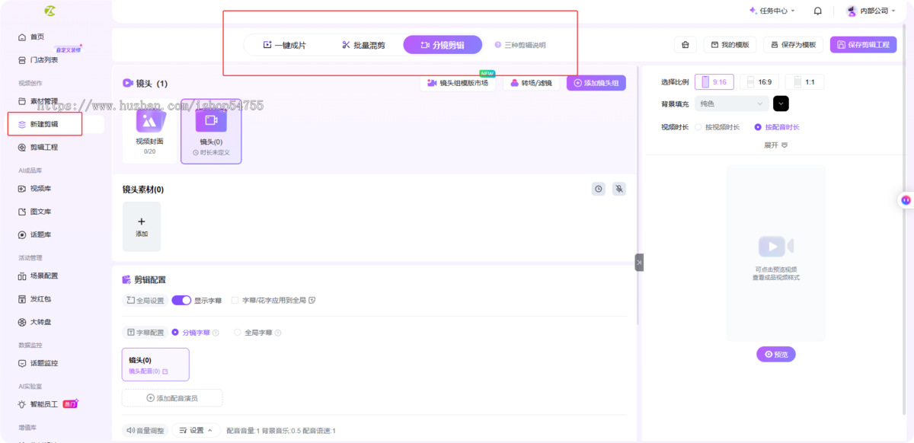Open the 任务中心 dropdown
Image resolution: width=914 pixels, height=443 pixels.
(x=772, y=11)
